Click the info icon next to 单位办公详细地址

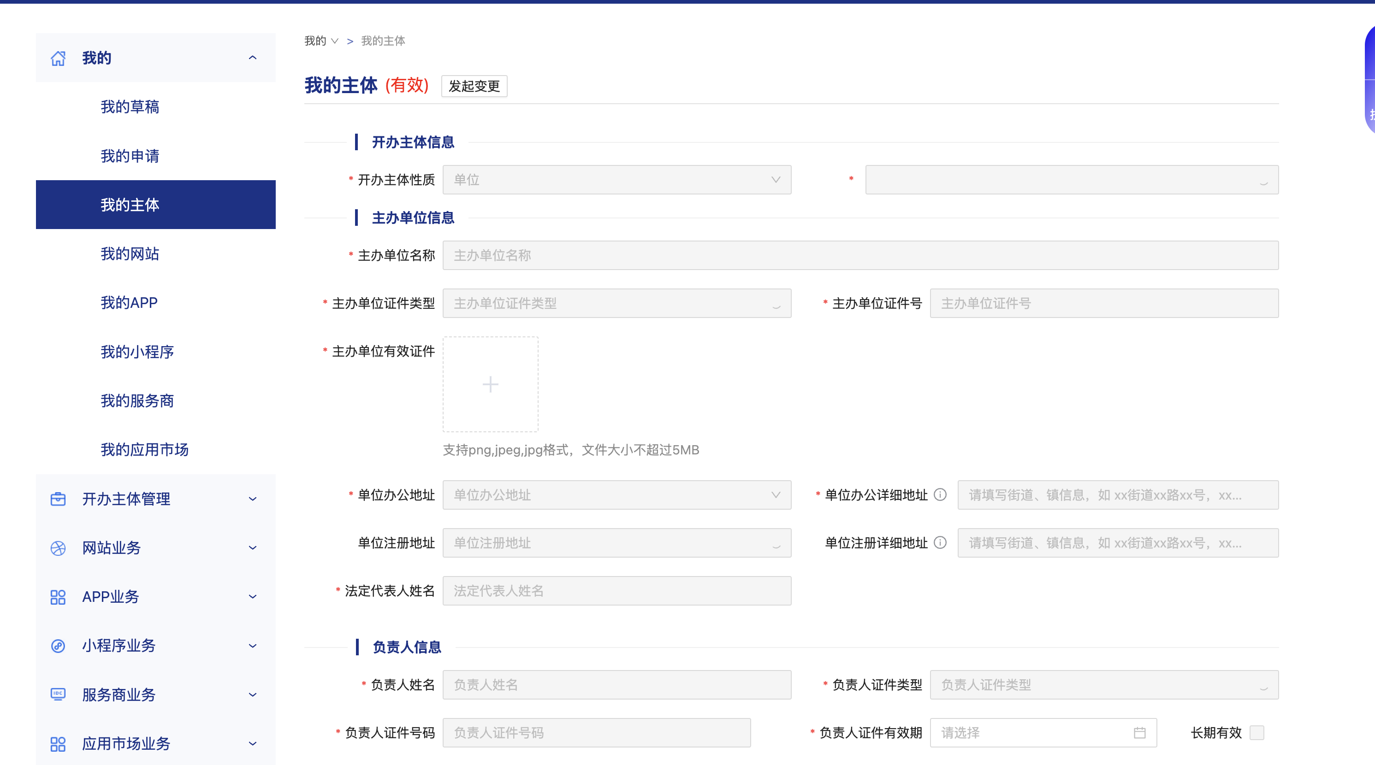coord(940,494)
